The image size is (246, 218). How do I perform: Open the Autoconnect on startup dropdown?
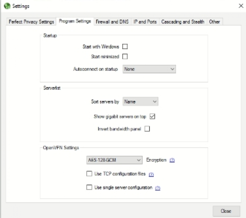coord(149,69)
